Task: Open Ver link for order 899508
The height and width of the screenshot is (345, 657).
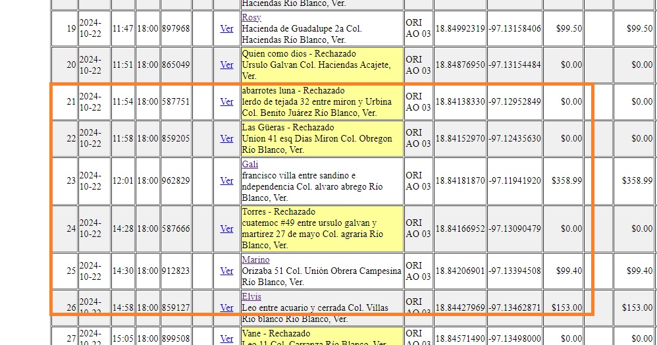Action: (x=226, y=338)
